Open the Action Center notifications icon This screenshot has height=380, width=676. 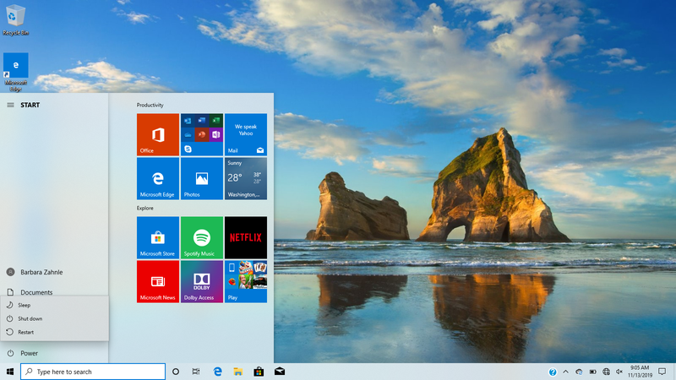tap(662, 372)
